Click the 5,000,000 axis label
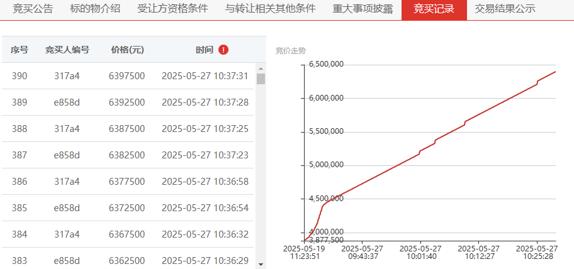Screen dimensions: 574x269 [326, 165]
